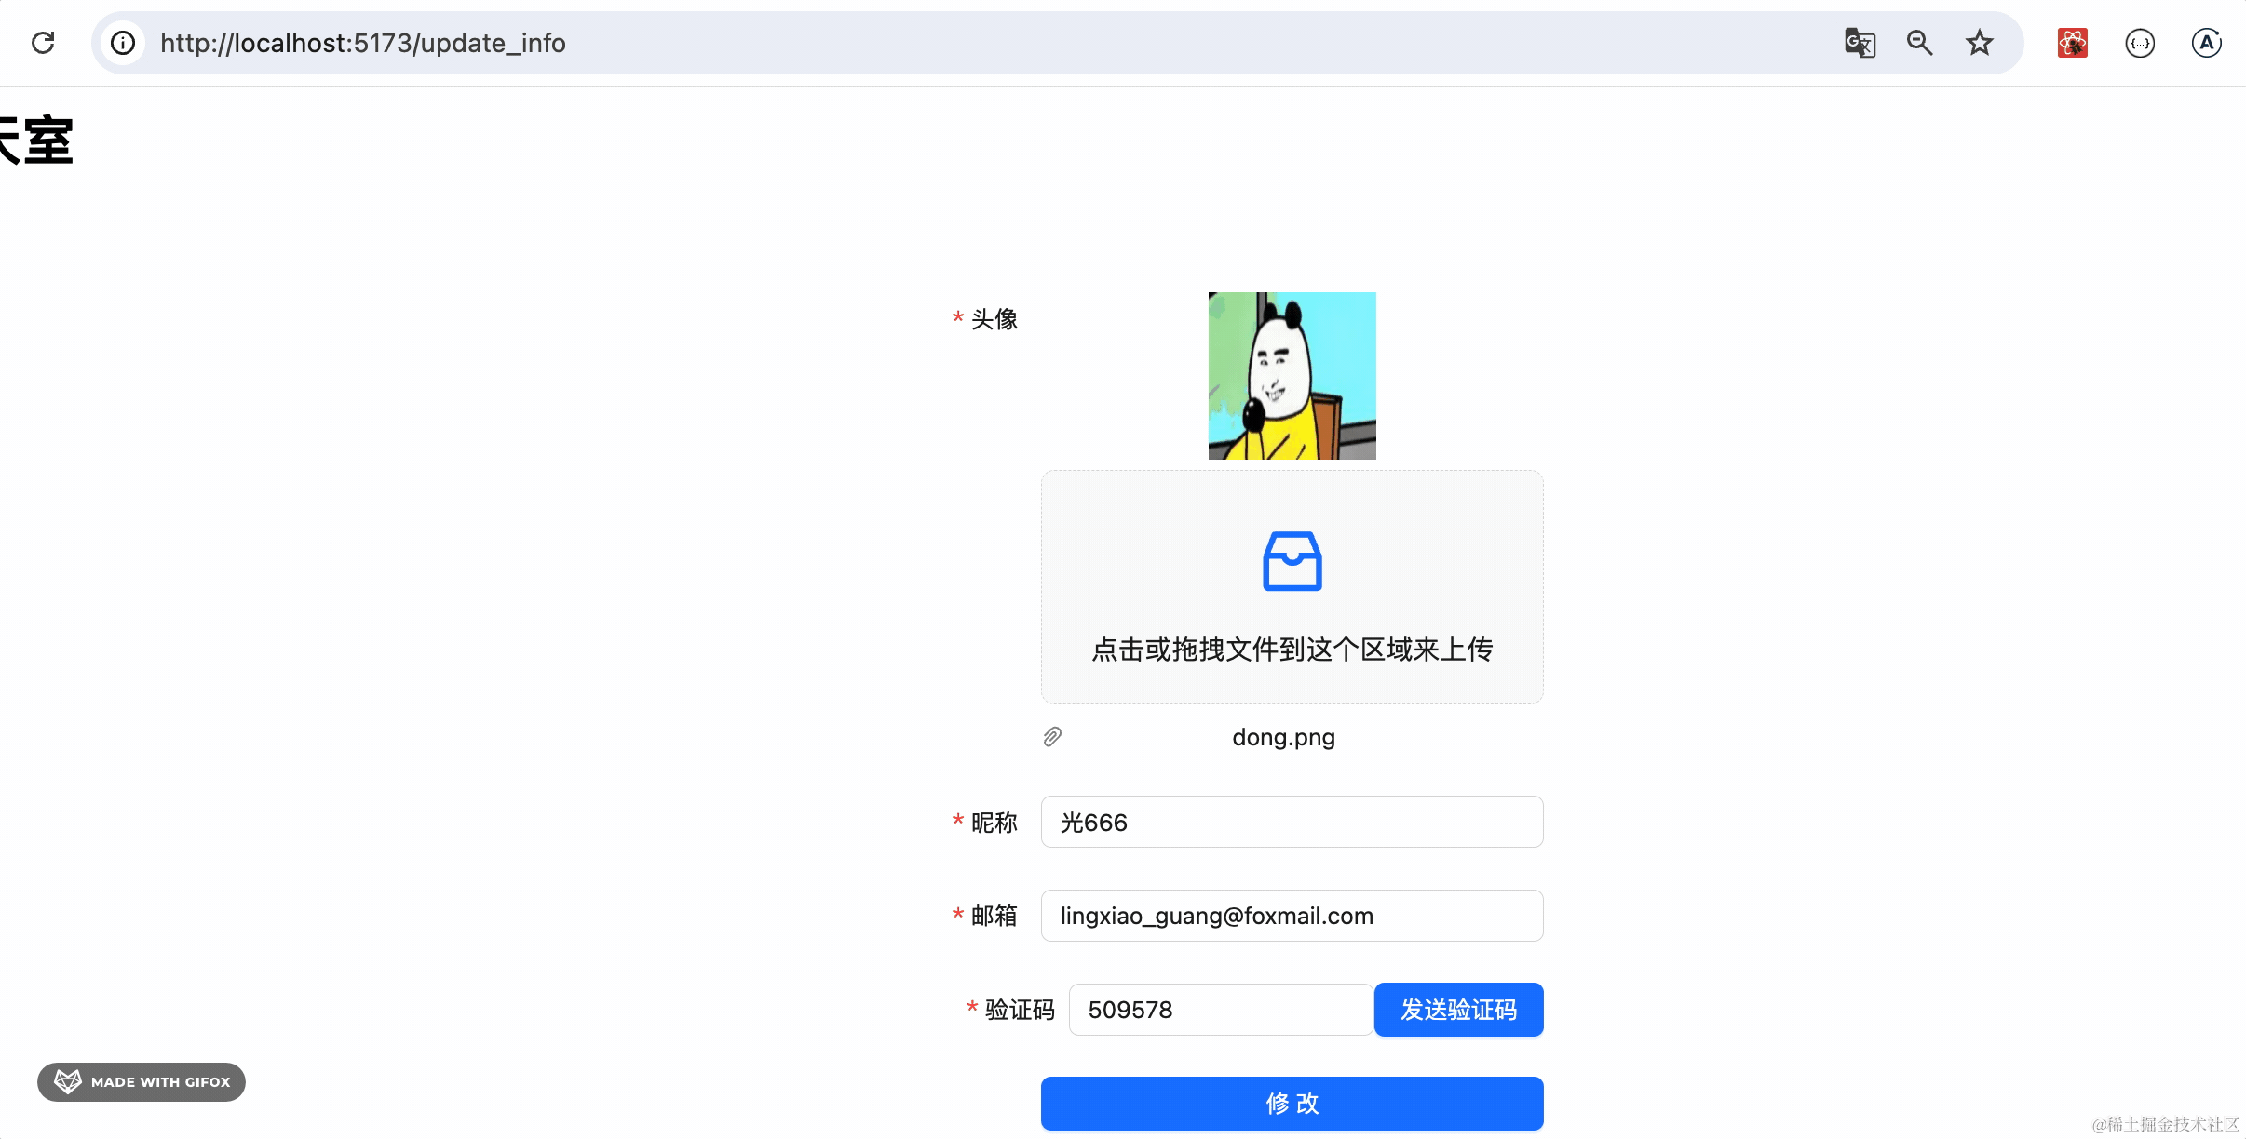This screenshot has height=1139, width=2246.
Task: Click the address bar URL text
Action: 362,43
